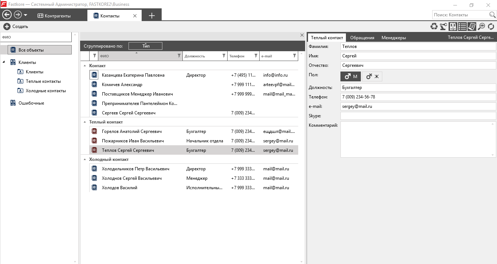Click the magnifier with eye icon
The width and height of the screenshot is (497, 264).
tap(482, 26)
